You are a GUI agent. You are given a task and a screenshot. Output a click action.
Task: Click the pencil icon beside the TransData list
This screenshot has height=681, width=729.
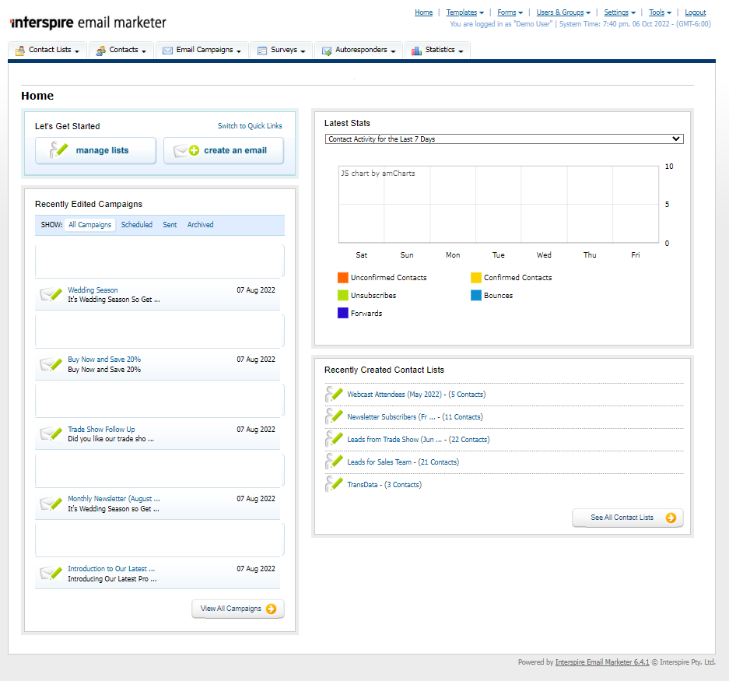(x=334, y=483)
